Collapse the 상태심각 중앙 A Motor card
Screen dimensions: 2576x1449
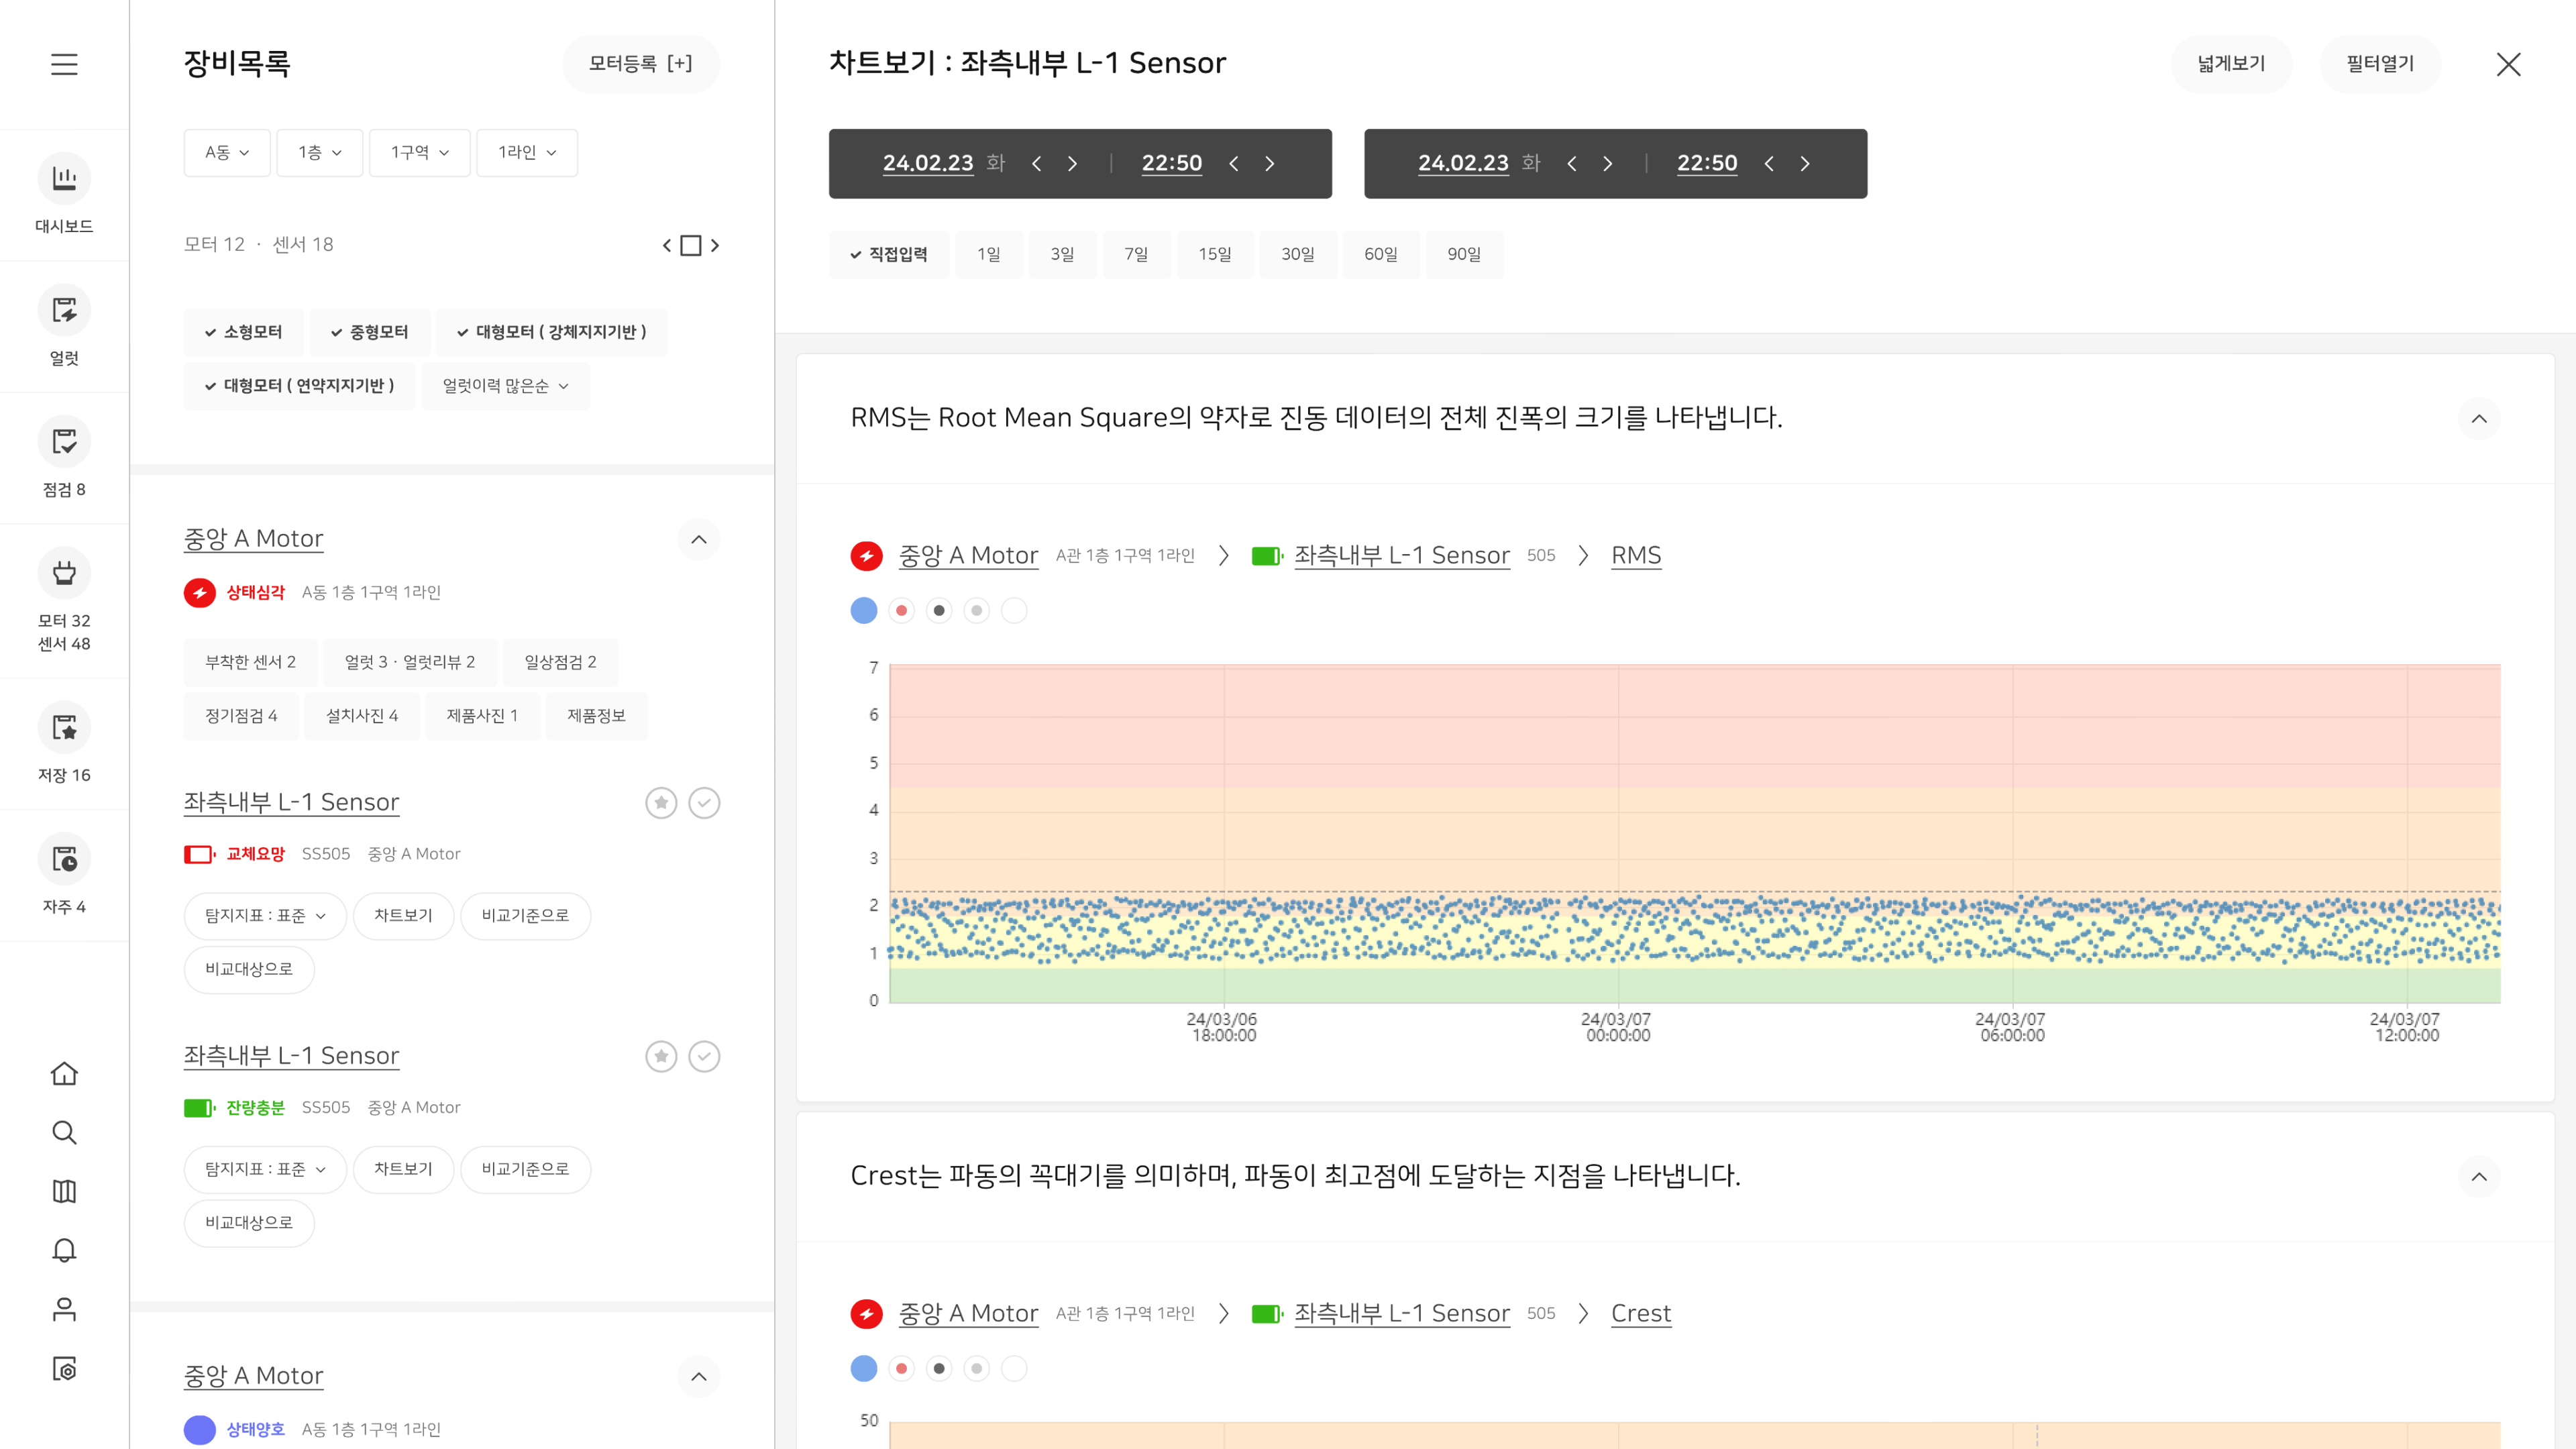click(699, 540)
